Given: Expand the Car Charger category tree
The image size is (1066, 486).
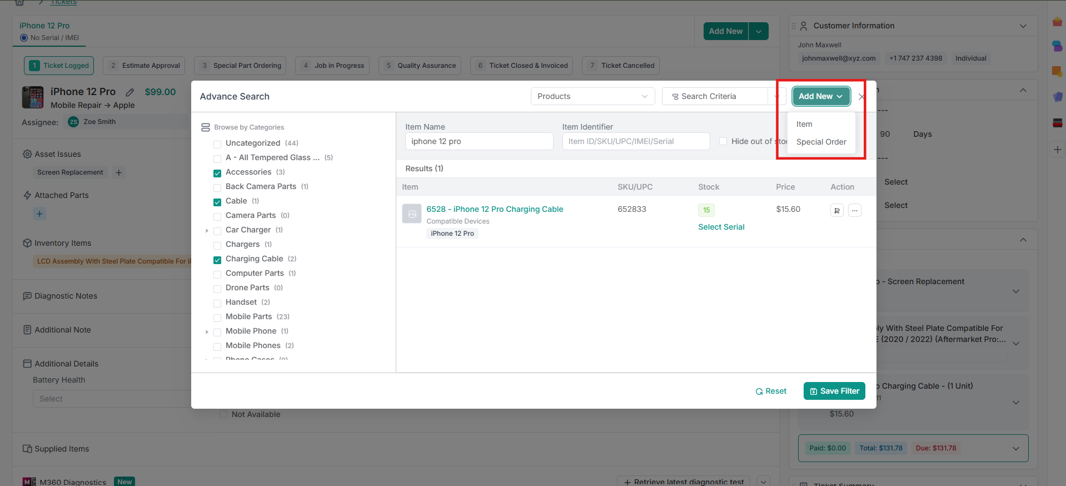Looking at the screenshot, I should click(207, 230).
